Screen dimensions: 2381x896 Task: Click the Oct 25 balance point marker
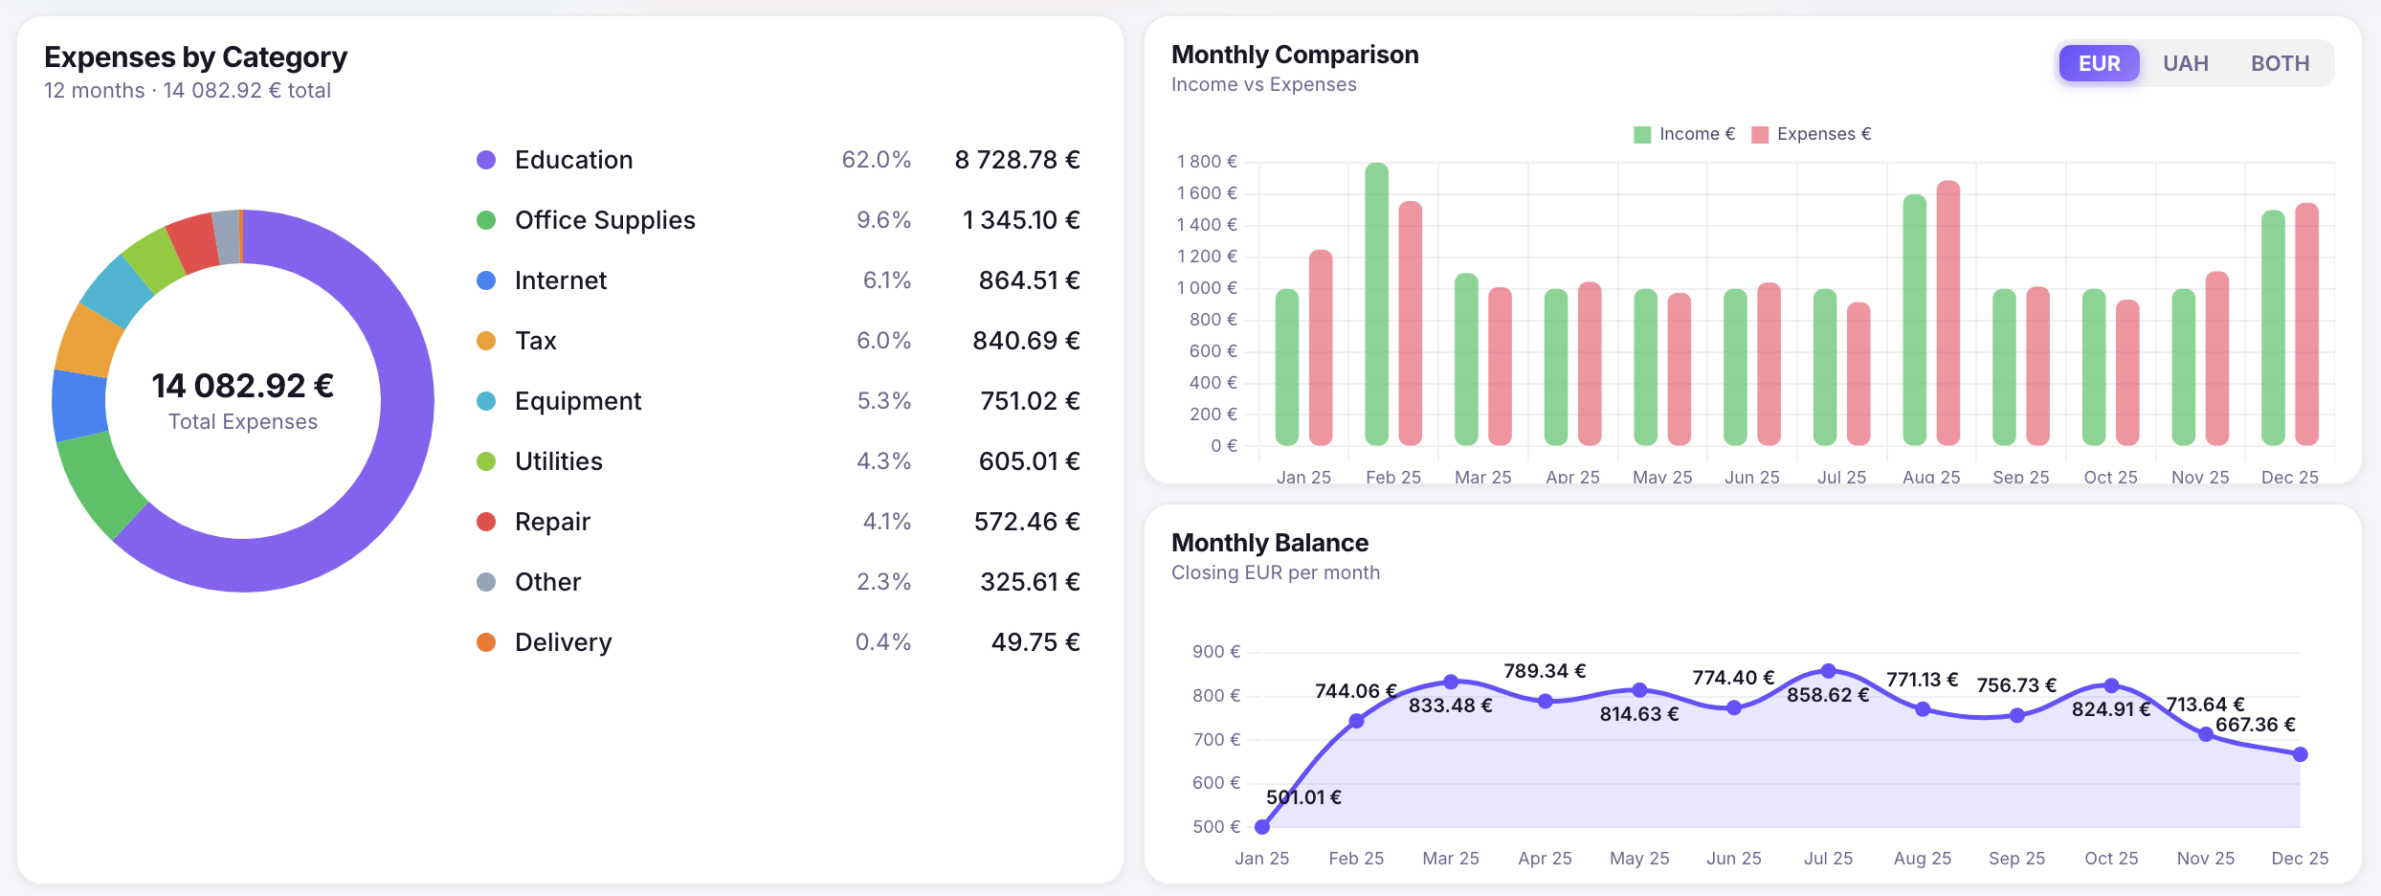[2111, 685]
